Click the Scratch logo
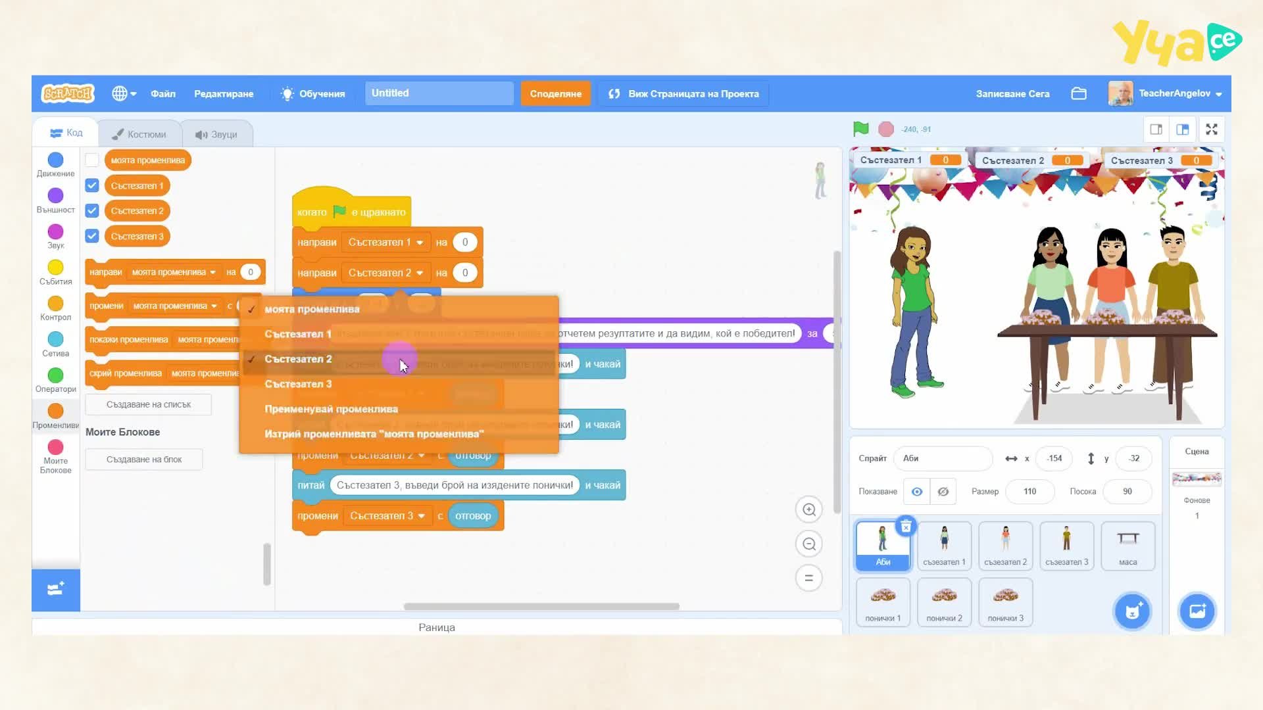This screenshot has height=710, width=1263. [68, 93]
